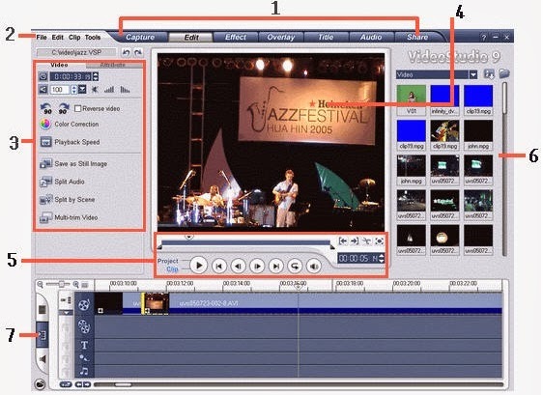The height and width of the screenshot is (395, 543).
Task: Jump to start with Home button
Action: pyautogui.click(x=219, y=266)
